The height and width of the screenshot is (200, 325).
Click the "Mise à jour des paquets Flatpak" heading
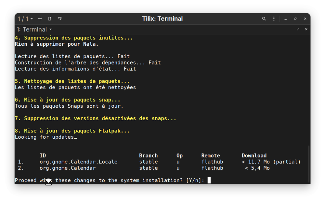72,131
